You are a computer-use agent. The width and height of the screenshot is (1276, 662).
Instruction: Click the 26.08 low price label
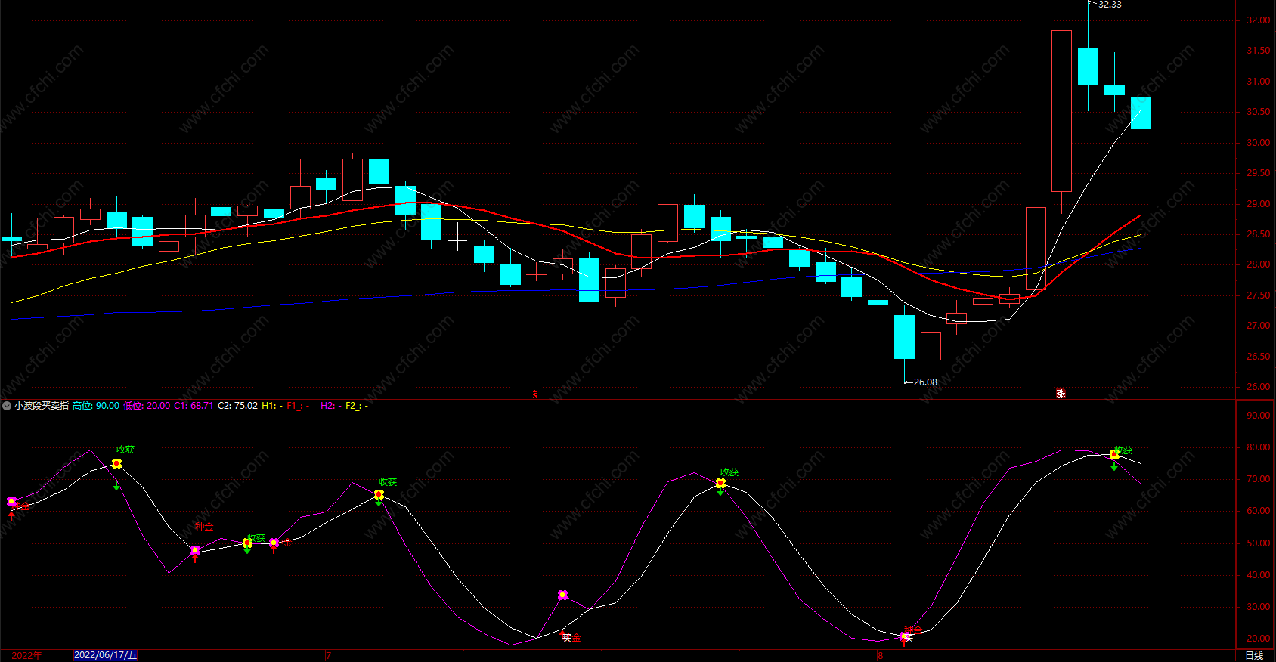pyautogui.click(x=925, y=382)
